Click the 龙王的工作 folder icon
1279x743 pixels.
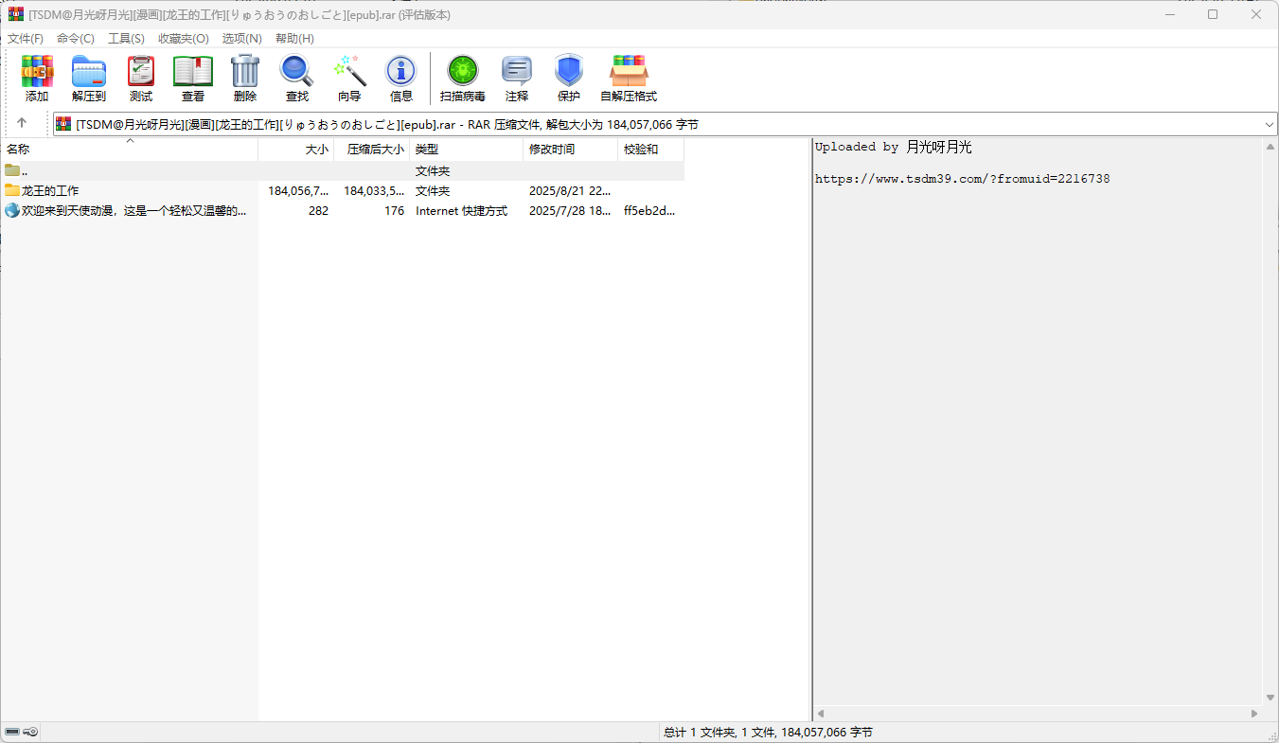(12, 190)
